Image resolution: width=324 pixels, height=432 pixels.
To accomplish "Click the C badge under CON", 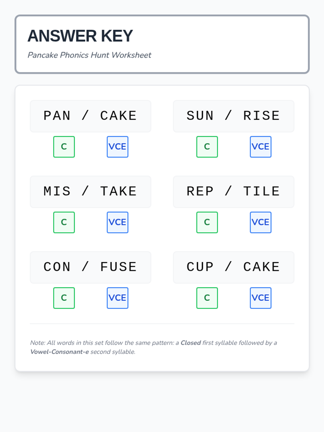I will click(x=64, y=298).
